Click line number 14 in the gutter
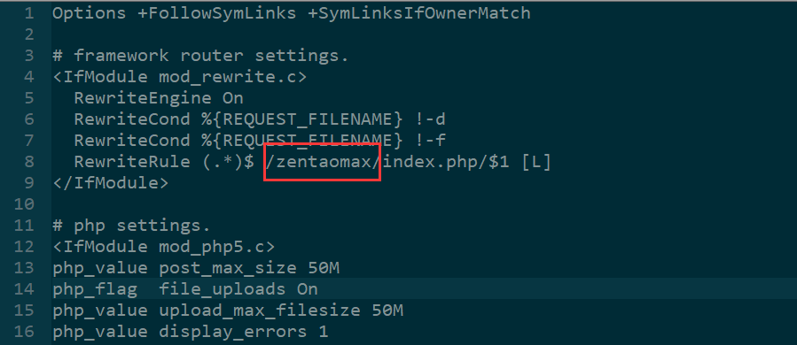 (x=24, y=289)
